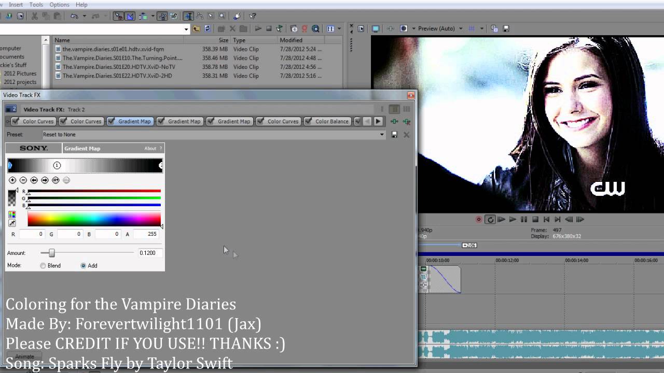Pick a color in the hue spectrum bar
Screen dimensions: 664x373
pyautogui.click(x=94, y=219)
